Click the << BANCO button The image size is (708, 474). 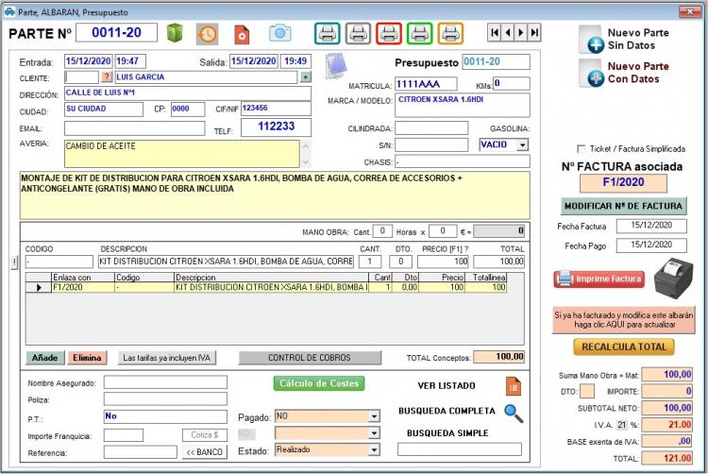pyautogui.click(x=205, y=452)
